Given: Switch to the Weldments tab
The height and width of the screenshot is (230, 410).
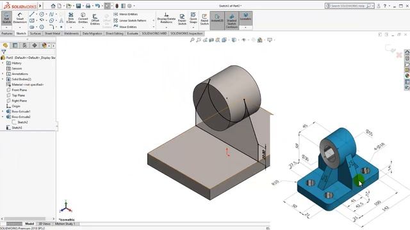Looking at the screenshot, I should click(71, 33).
